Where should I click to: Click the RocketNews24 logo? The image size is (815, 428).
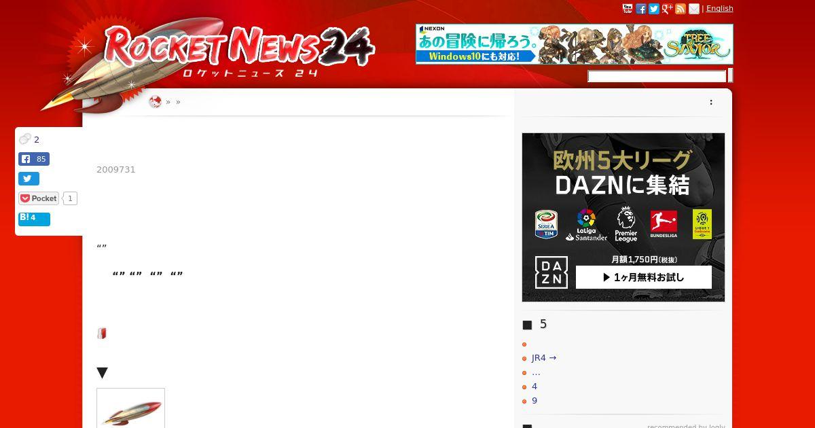click(x=238, y=51)
